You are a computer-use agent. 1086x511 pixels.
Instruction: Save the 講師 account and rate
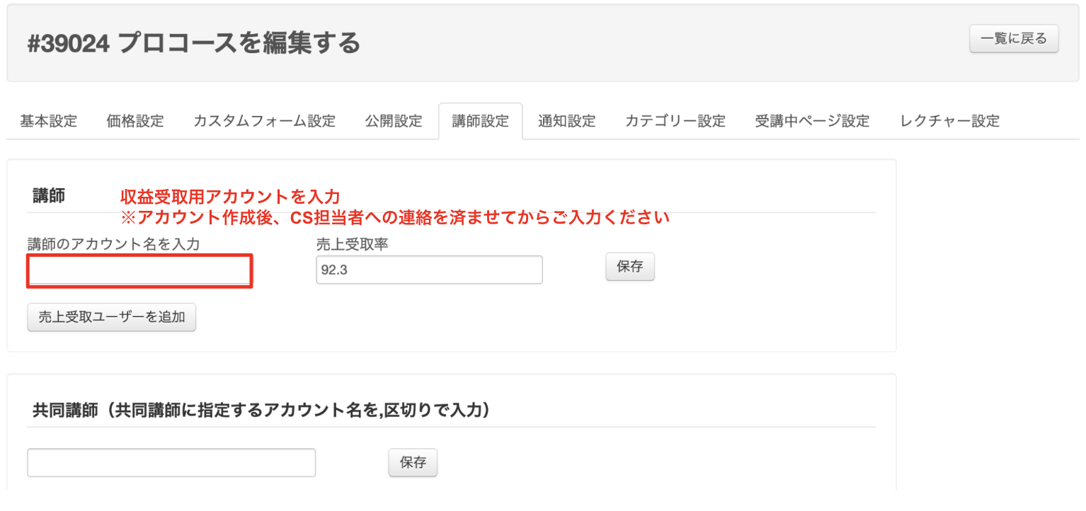point(630,267)
